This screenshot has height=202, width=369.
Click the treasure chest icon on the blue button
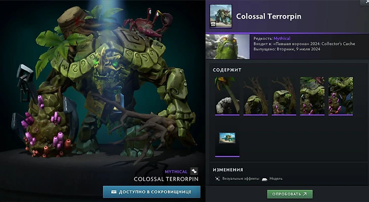click(114, 192)
